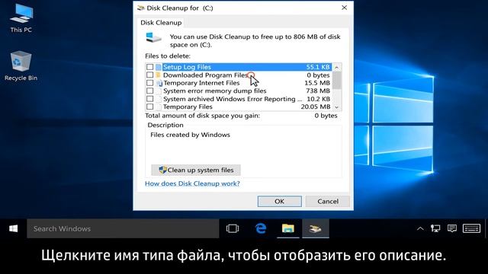Click Clean up system files button
This screenshot has width=488, height=274.
196,170
